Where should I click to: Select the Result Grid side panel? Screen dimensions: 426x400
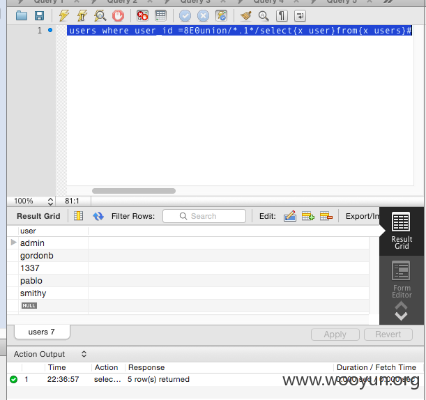(x=402, y=231)
